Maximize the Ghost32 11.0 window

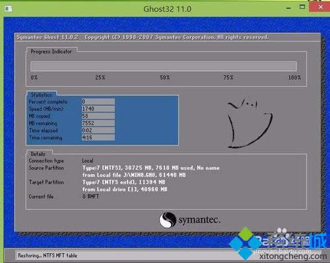302,7
